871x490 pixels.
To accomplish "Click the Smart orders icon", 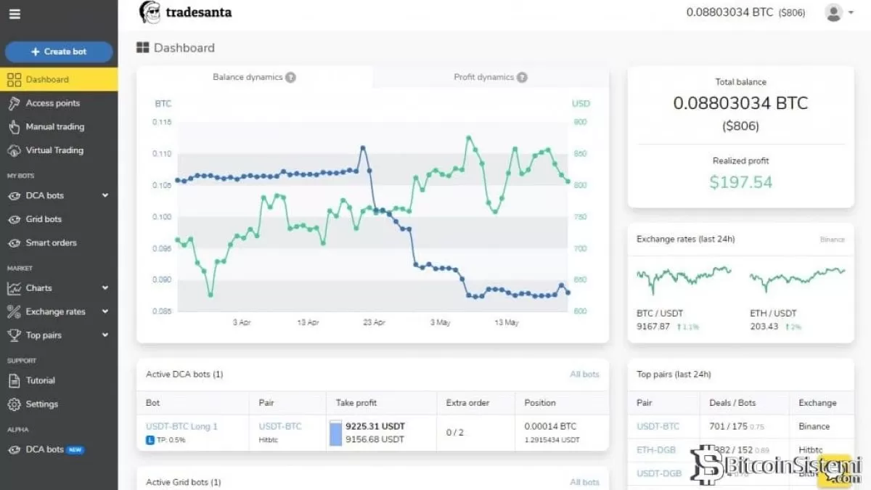I will click(14, 243).
